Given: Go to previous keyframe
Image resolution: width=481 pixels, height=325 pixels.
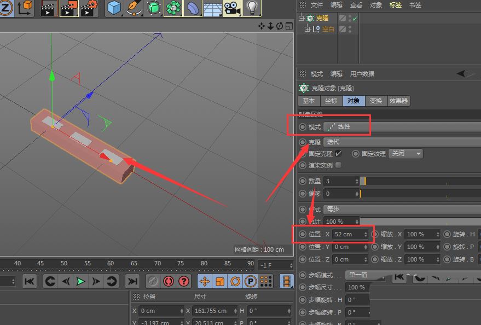Looking at the screenshot, I should click(x=50, y=281).
